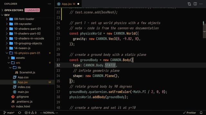This screenshot has width=206, height=115.
Task: Open the main* git branch selector
Action: click(9, 113)
